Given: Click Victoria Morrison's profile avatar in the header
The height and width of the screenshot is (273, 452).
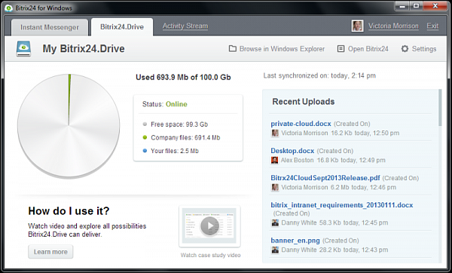Looking at the screenshot, I should click(x=357, y=26).
